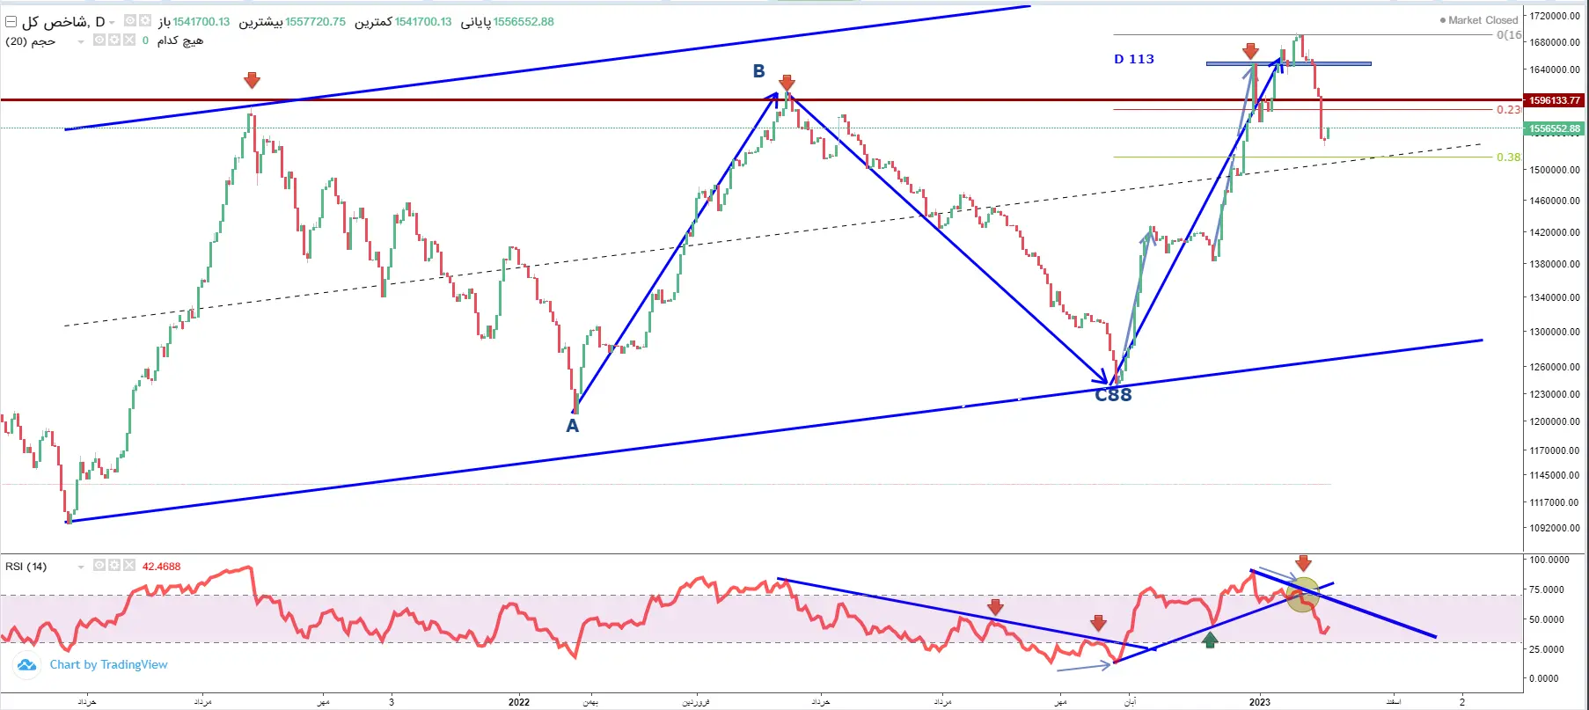Screen dimensions: 1589x710
Task: Toggle the RSI (14) visibility eye
Action: tap(99, 566)
